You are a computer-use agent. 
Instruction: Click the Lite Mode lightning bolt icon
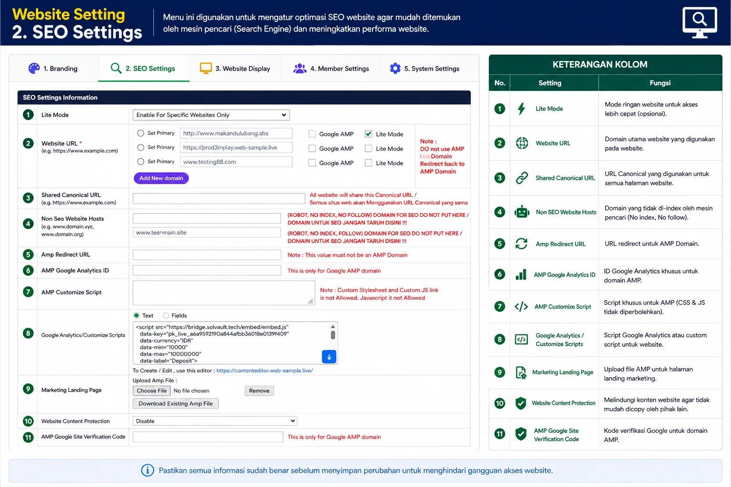(x=522, y=109)
